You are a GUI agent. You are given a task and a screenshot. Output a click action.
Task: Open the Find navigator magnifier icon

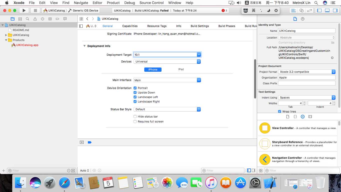coord(27,19)
